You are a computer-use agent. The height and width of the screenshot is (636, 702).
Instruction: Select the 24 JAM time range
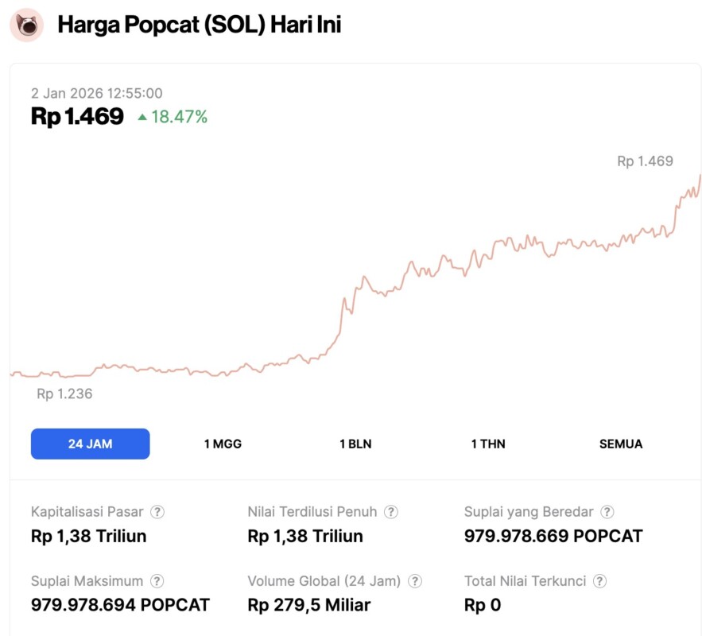click(90, 444)
